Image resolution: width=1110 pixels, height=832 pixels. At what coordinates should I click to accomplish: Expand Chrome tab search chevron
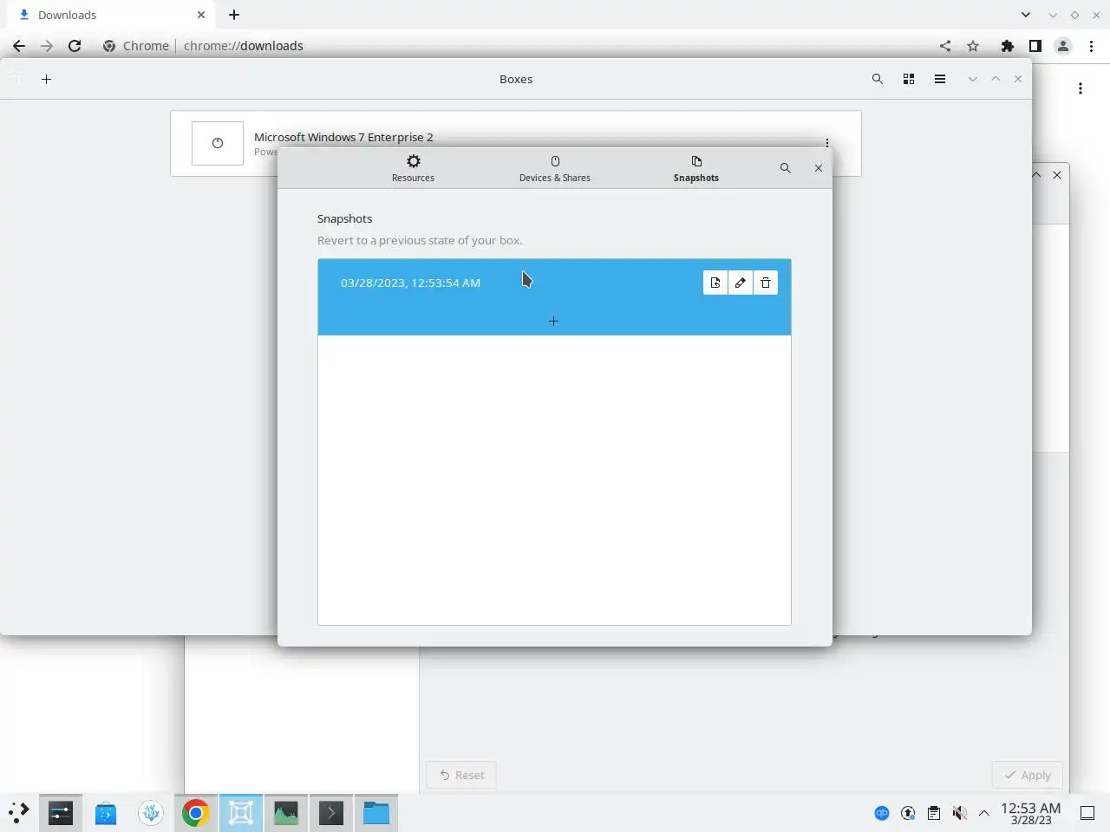1026,15
